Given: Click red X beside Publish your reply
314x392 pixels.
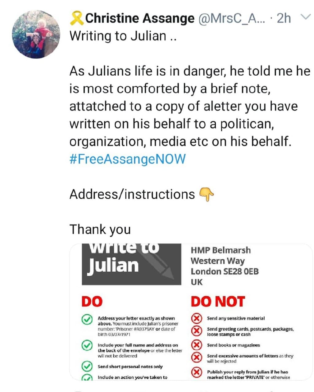Looking at the screenshot, I should [x=197, y=372].
